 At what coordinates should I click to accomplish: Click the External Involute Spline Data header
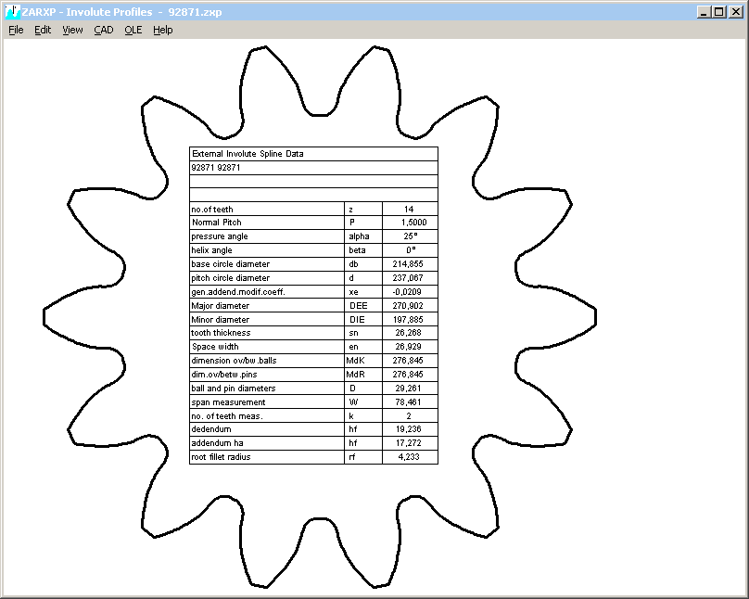248,154
